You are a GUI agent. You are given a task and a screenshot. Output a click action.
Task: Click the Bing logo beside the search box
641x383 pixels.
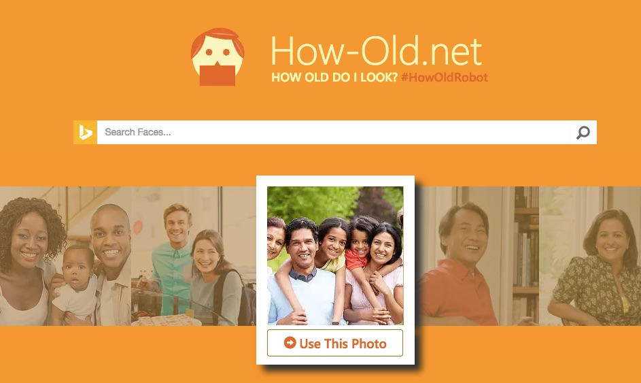[x=85, y=132]
